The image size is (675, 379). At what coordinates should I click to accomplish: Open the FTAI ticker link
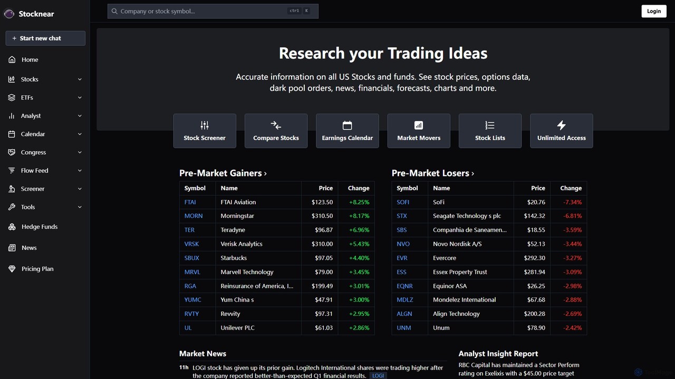[190, 202]
